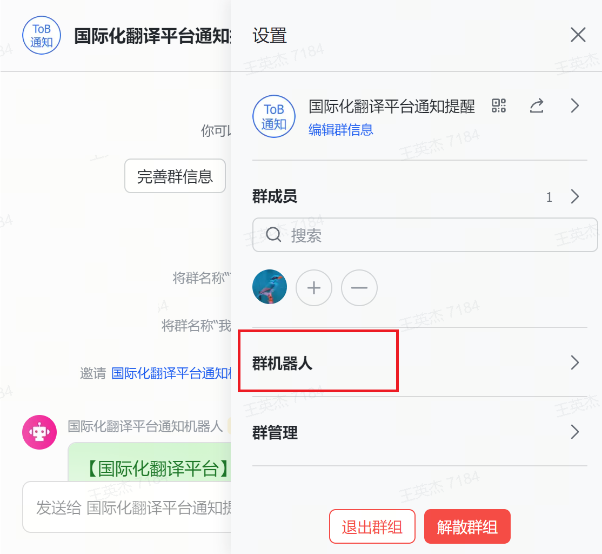
Task: Click the search magnifier icon
Action: click(274, 235)
